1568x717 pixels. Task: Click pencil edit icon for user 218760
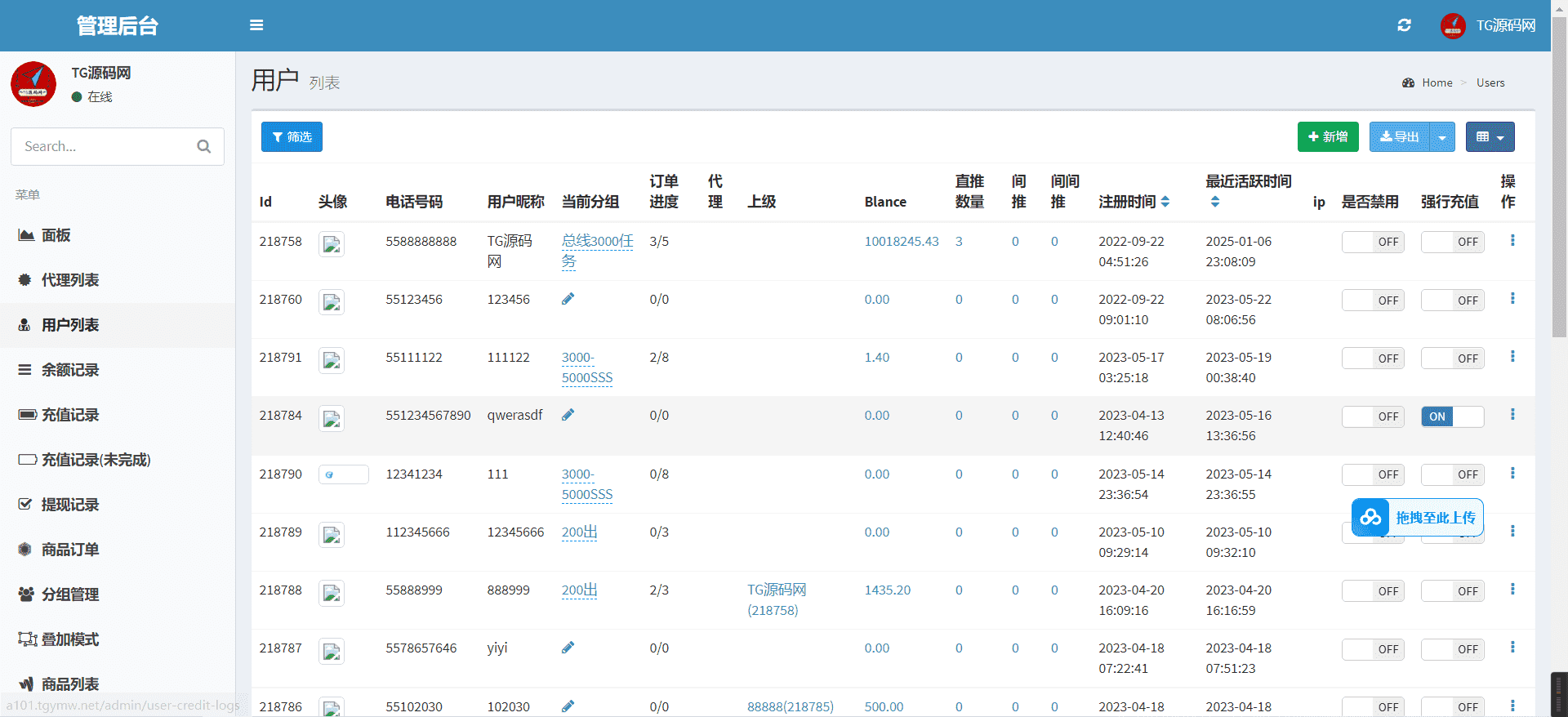(x=568, y=299)
